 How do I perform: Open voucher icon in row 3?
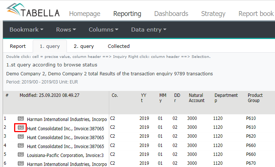21,136
